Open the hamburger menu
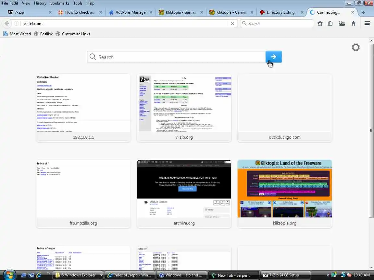374x280 pixels. (367, 23)
